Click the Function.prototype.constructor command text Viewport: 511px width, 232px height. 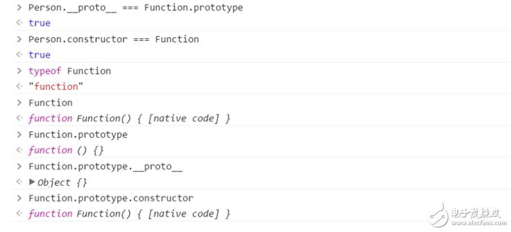point(110,198)
